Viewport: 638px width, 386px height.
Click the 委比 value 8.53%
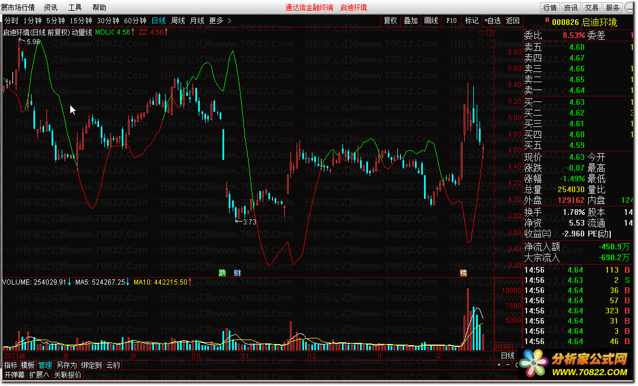point(573,36)
